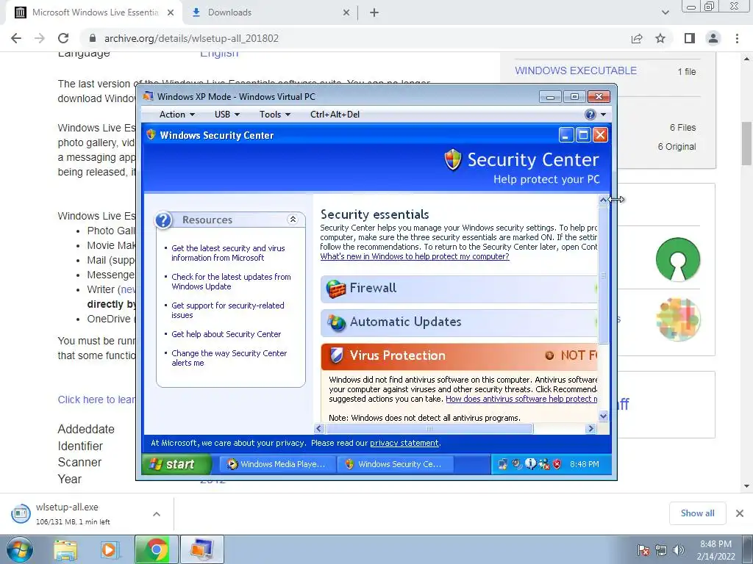This screenshot has height=564, width=753.
Task: Click the Windows 7 network tray icon
Action: (x=661, y=550)
